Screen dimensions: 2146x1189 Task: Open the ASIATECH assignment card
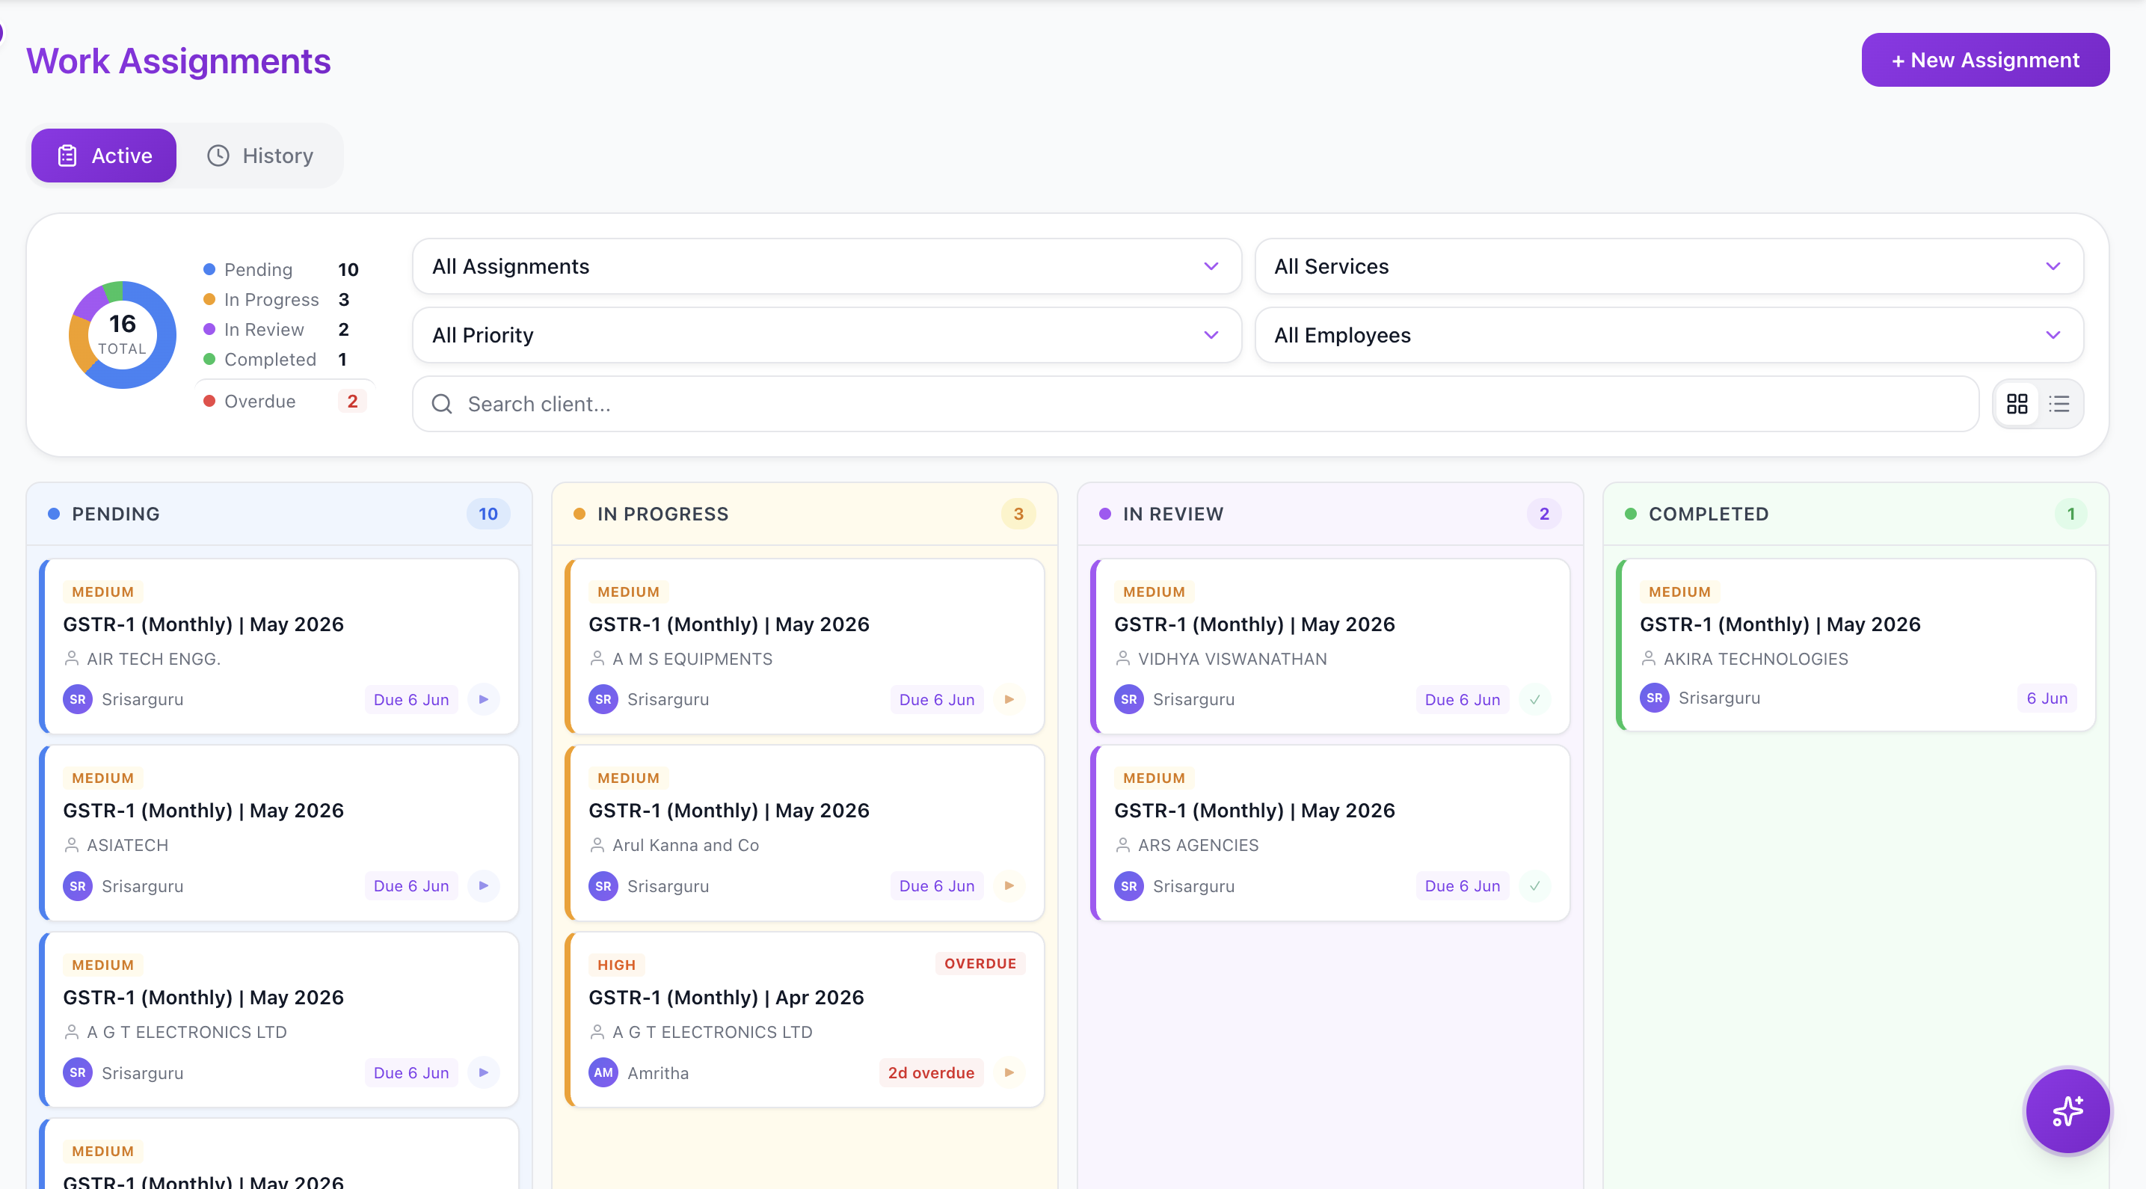pyautogui.click(x=279, y=833)
